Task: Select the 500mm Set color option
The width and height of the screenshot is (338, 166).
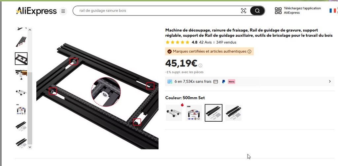Action: (214, 113)
